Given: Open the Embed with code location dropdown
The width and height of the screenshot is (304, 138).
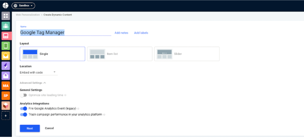Looking at the screenshot, I should tap(39, 72).
